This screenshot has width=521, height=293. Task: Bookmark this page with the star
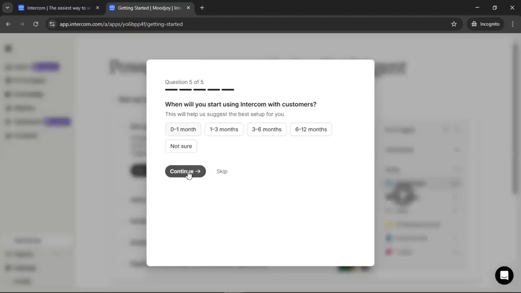point(454,24)
